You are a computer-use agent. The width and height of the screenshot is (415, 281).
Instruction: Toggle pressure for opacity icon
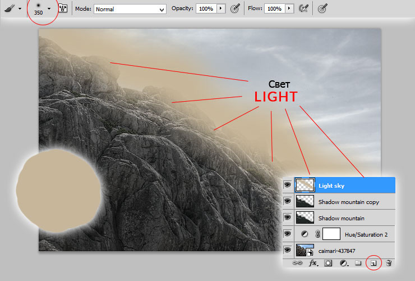tap(235, 8)
